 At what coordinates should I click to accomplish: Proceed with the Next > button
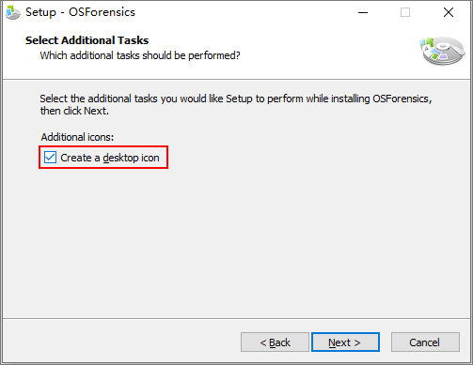(345, 342)
